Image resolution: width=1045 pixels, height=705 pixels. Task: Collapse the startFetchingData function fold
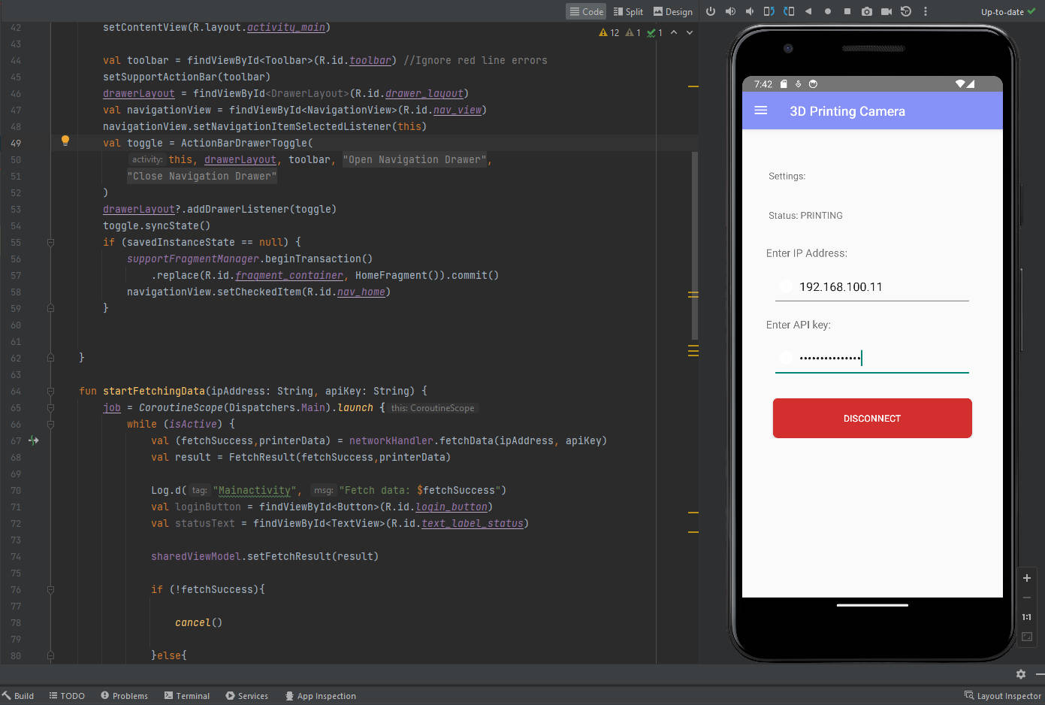(50, 391)
